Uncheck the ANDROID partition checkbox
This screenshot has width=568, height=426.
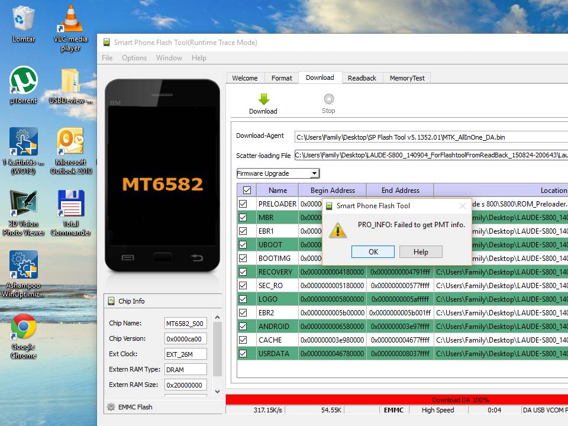point(243,327)
